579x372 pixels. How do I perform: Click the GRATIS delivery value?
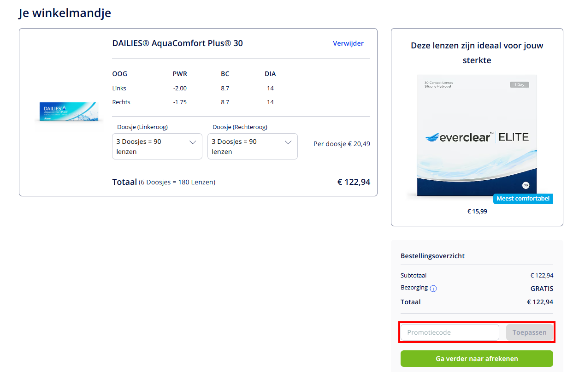coord(542,289)
